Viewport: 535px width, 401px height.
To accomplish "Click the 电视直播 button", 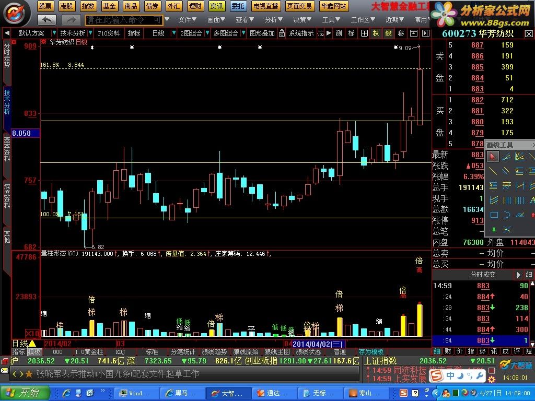I will point(265,6).
